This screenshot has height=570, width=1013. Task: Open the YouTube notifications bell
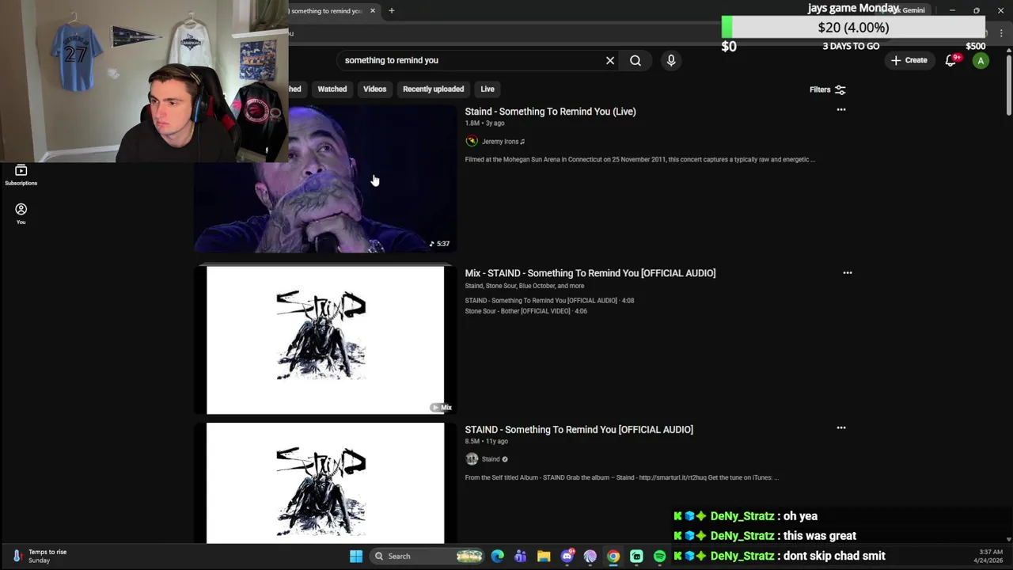pos(952,60)
